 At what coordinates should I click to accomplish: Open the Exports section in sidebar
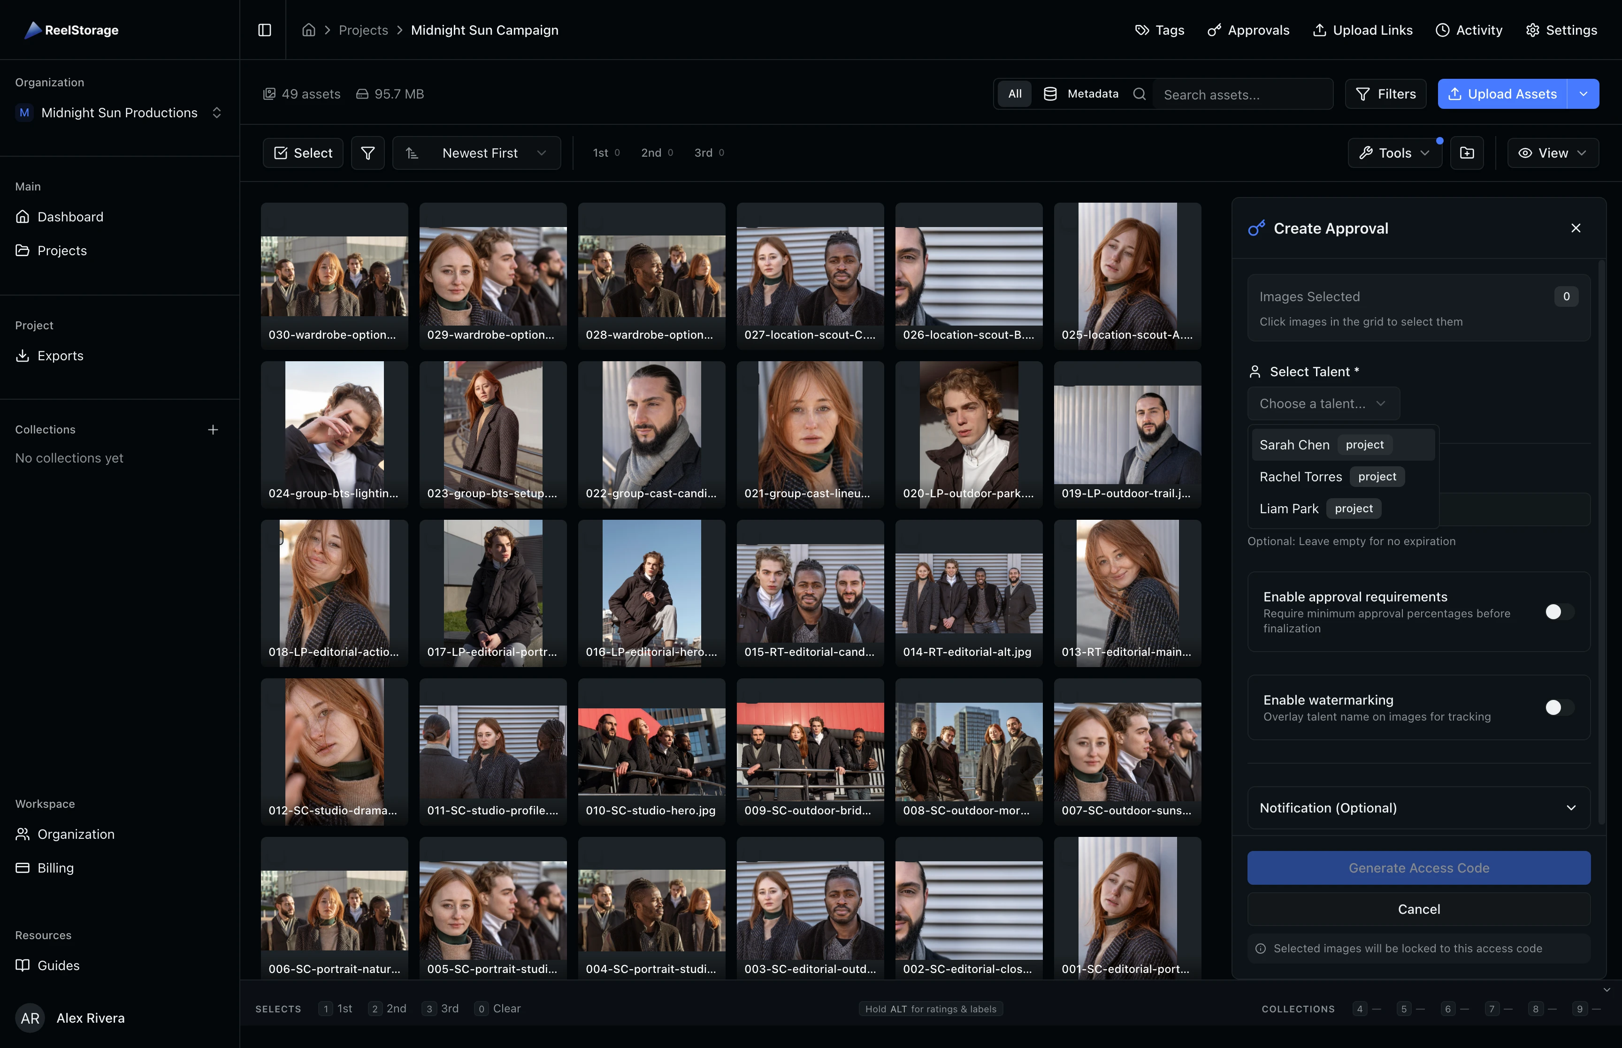60,355
